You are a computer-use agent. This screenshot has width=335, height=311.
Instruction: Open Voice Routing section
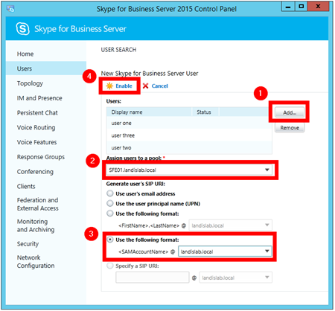pyautogui.click(x=36, y=127)
